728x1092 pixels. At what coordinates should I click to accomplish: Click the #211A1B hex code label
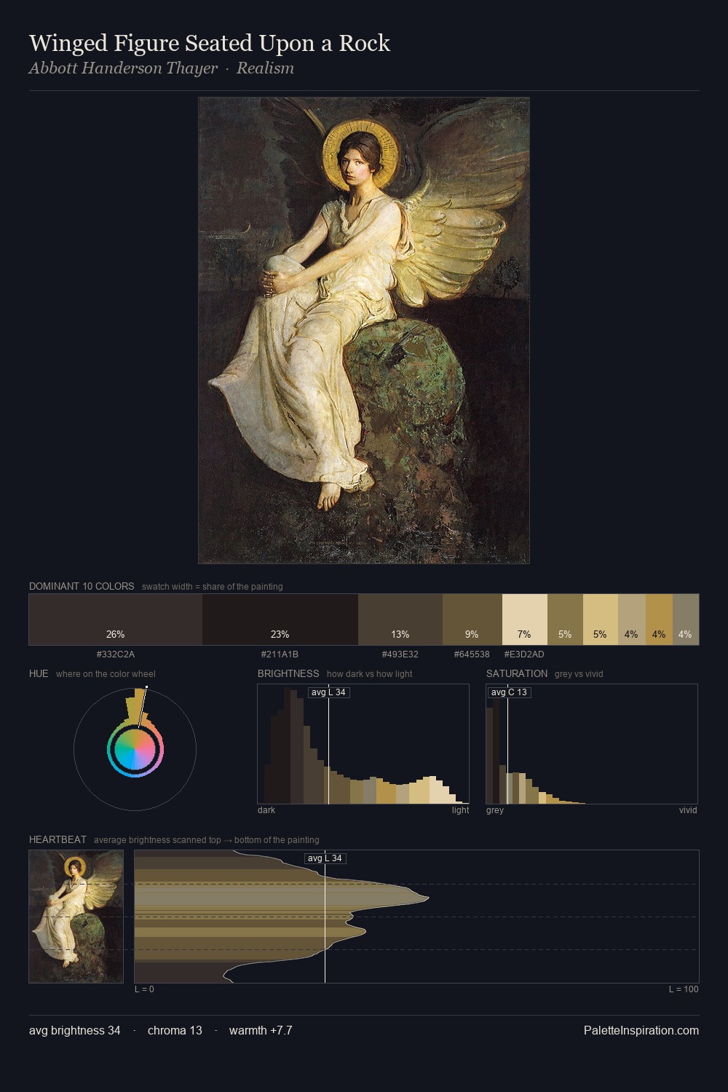pos(280,654)
